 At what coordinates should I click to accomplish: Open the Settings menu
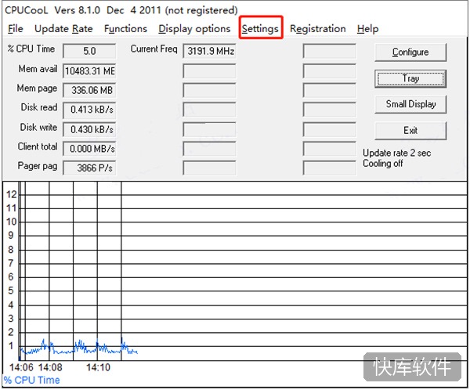coord(260,29)
